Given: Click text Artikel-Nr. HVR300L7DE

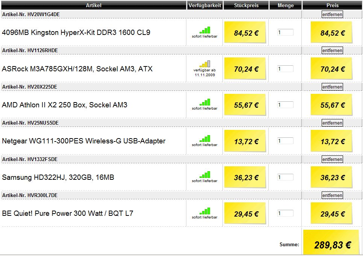Looking at the screenshot, I should click(30, 195).
